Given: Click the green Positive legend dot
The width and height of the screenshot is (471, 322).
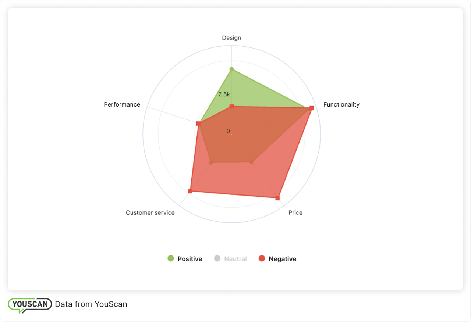Looking at the screenshot, I should [x=171, y=258].
